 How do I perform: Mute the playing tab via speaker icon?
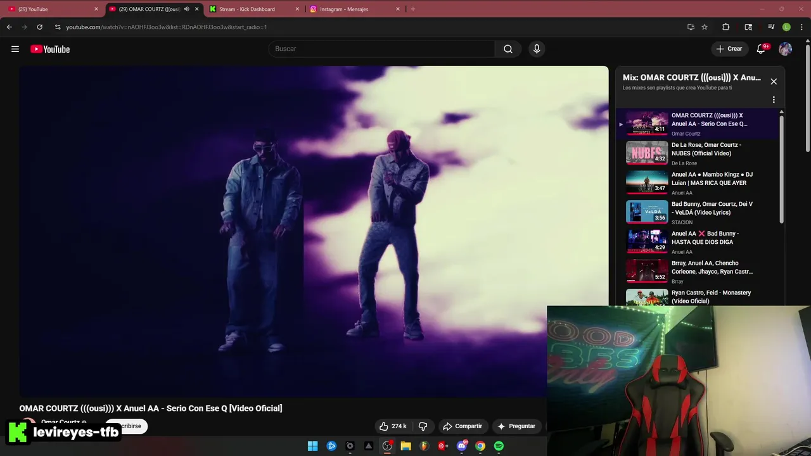point(186,9)
